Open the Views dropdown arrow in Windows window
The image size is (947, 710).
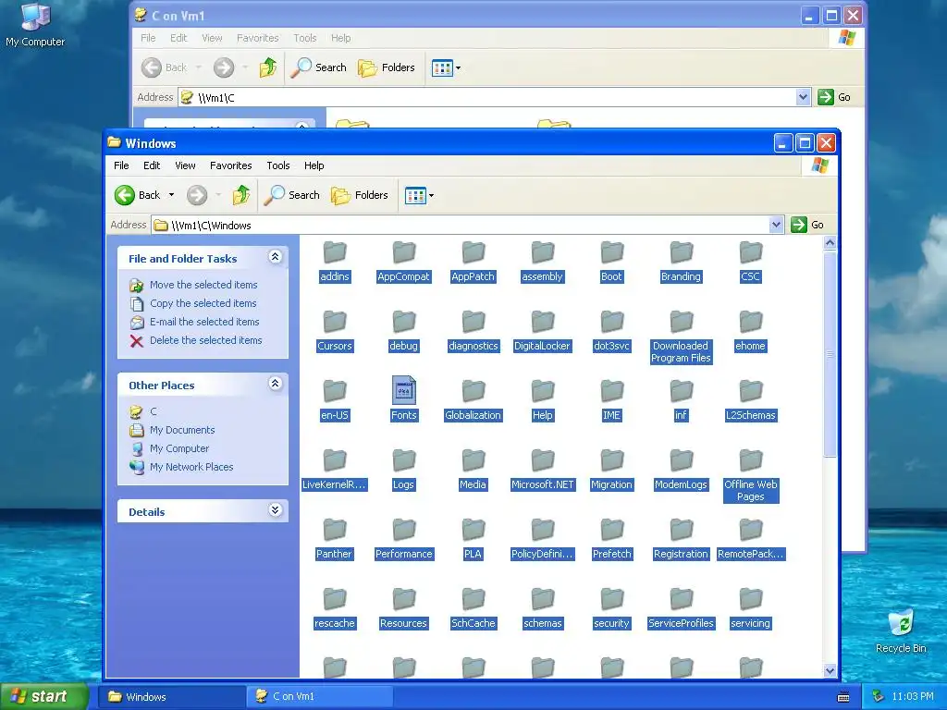pos(431,195)
